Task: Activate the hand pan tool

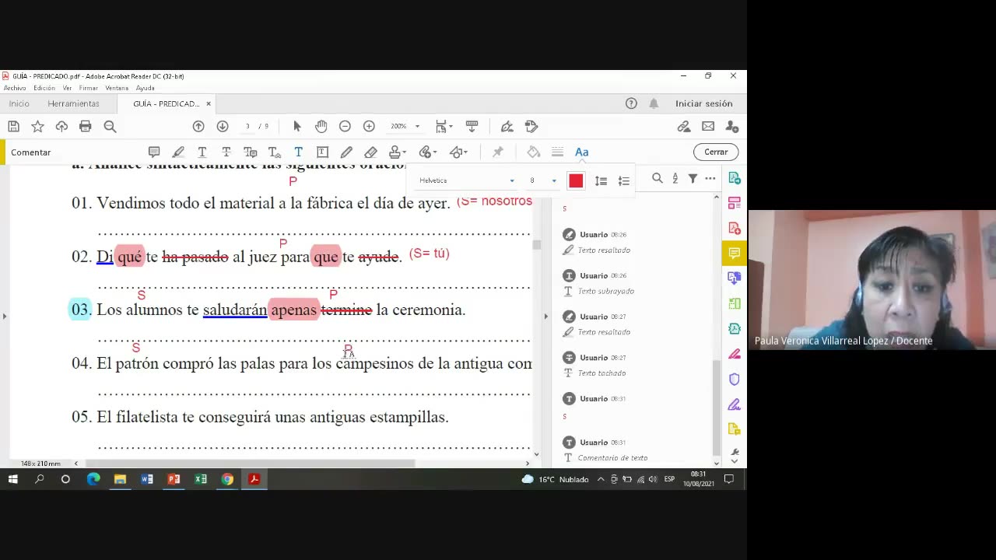Action: pyautogui.click(x=321, y=126)
